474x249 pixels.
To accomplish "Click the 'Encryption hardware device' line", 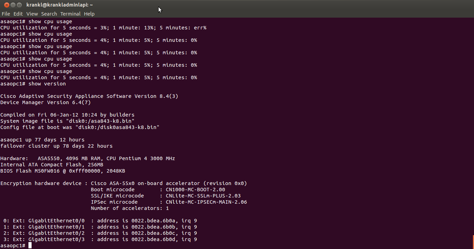I will [x=124, y=183].
